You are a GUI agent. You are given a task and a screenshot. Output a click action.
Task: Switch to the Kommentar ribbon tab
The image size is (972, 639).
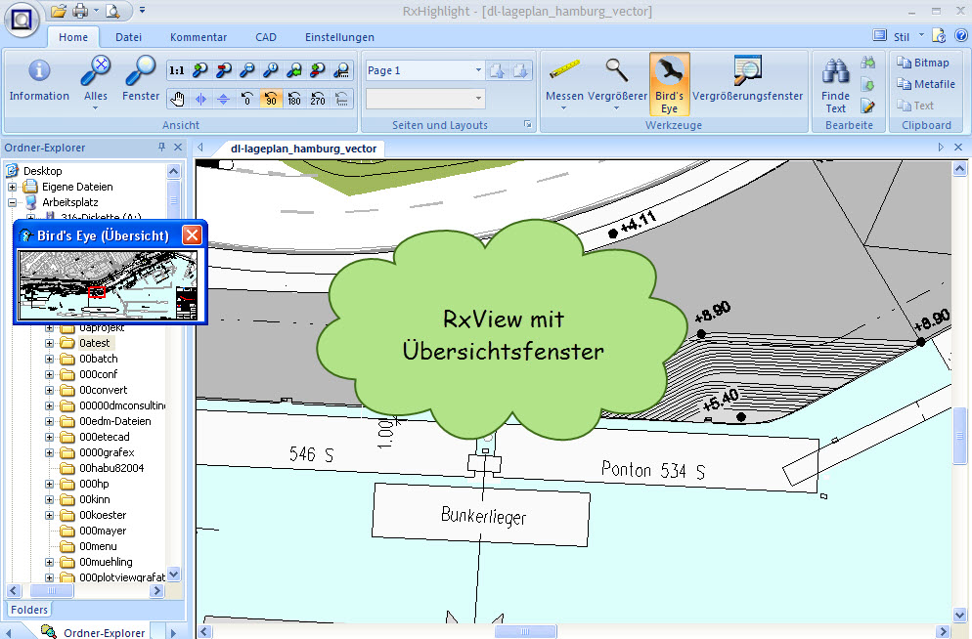click(199, 37)
